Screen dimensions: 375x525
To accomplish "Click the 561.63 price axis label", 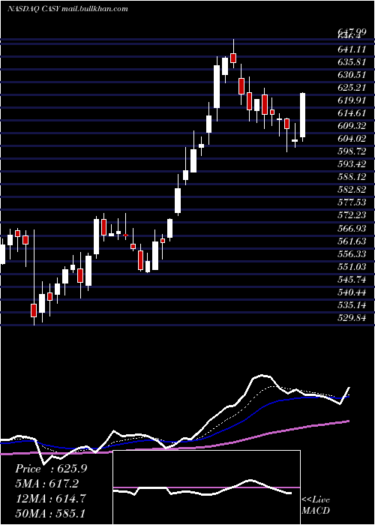I will (x=353, y=241).
